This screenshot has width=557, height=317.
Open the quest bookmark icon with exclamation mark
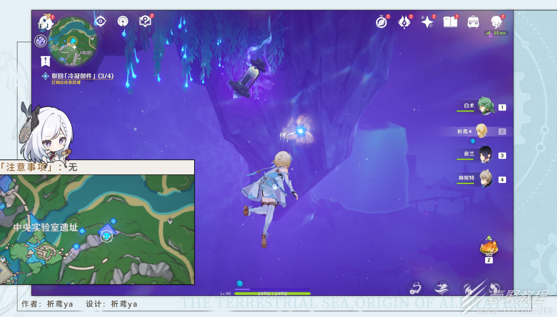[45, 61]
